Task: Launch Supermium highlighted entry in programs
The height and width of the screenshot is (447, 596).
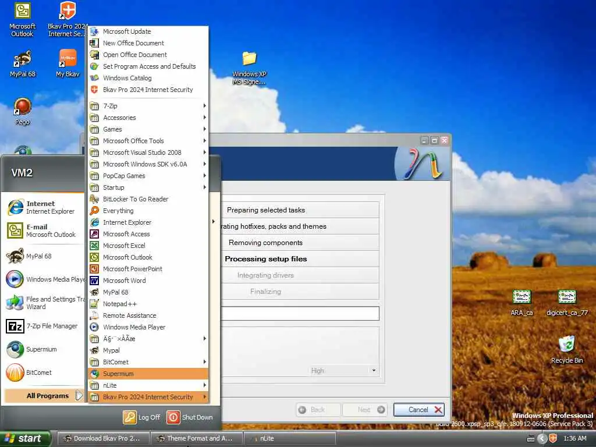Action: (x=148, y=374)
